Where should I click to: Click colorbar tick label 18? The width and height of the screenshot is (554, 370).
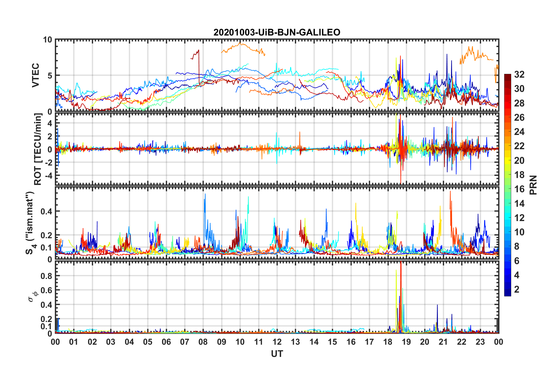click(x=519, y=175)
